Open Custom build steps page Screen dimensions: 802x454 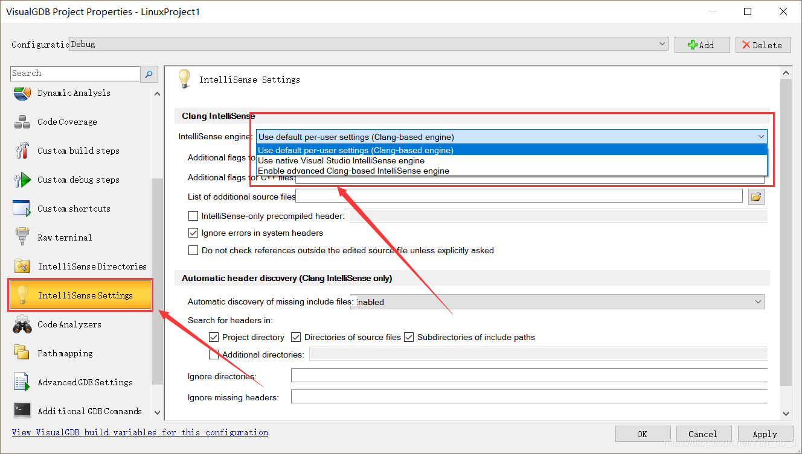(x=79, y=151)
